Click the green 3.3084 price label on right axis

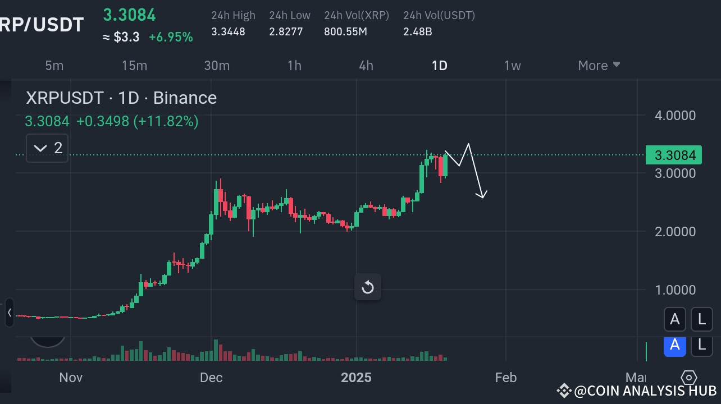(674, 155)
